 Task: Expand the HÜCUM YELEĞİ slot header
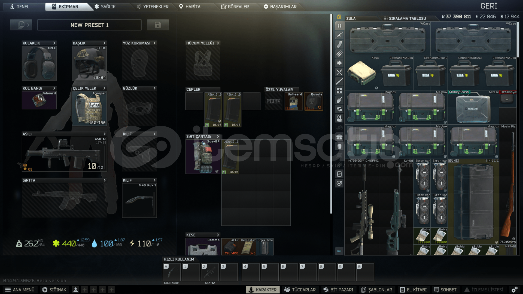tap(203, 43)
